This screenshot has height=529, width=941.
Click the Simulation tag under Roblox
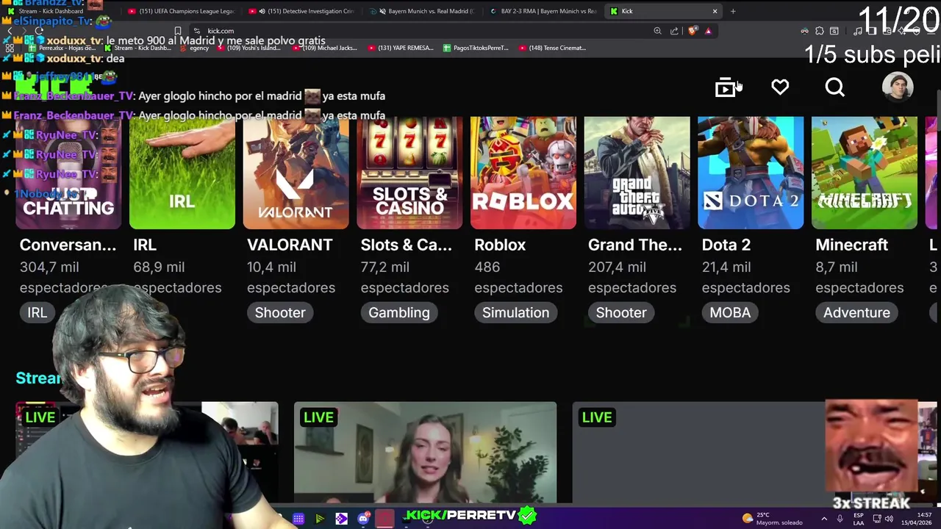click(515, 312)
